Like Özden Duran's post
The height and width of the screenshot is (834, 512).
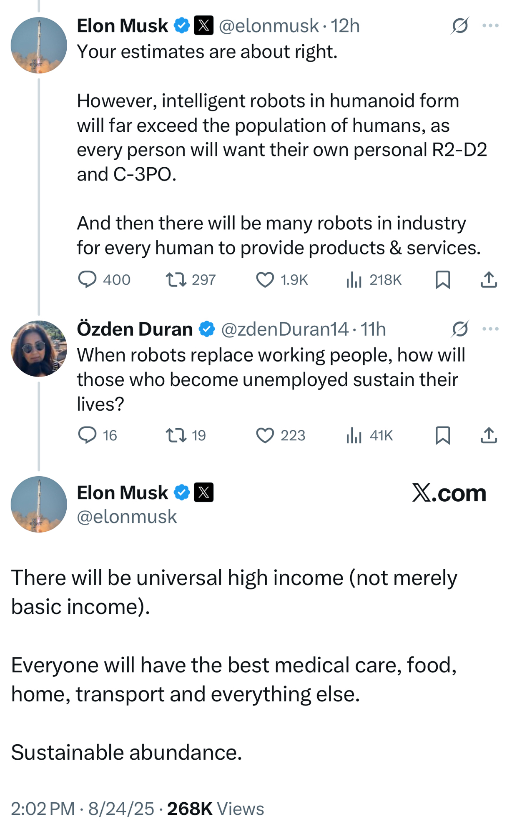[x=265, y=435]
